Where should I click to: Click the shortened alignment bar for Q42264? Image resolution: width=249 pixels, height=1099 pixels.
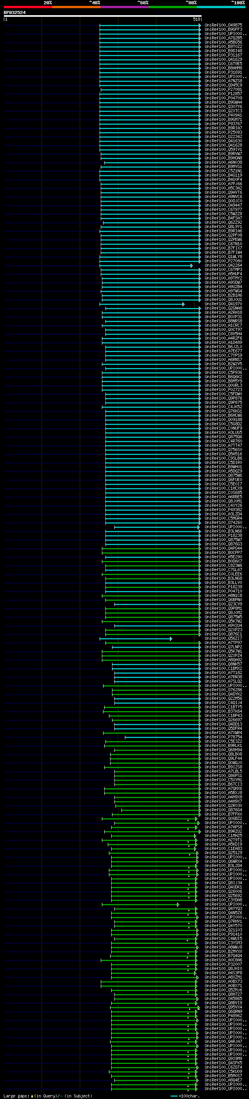[146, 265]
